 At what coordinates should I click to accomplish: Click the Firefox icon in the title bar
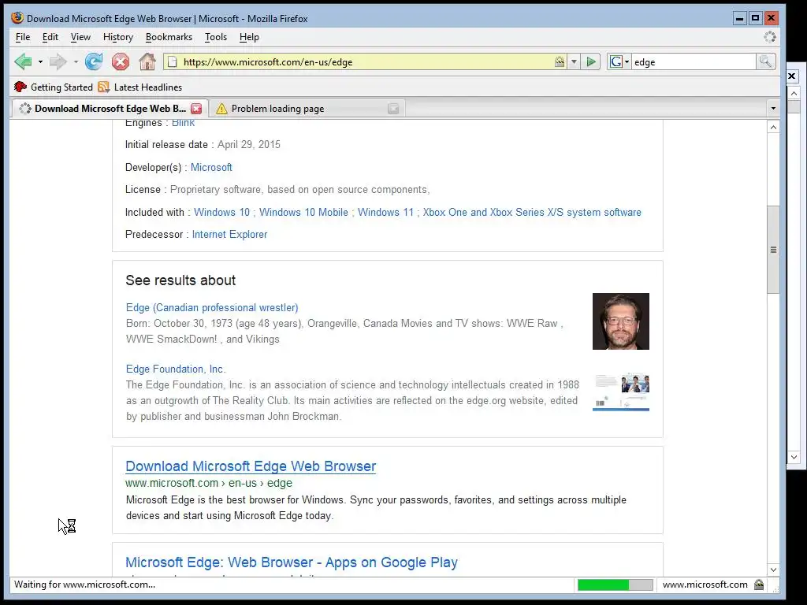pos(17,18)
